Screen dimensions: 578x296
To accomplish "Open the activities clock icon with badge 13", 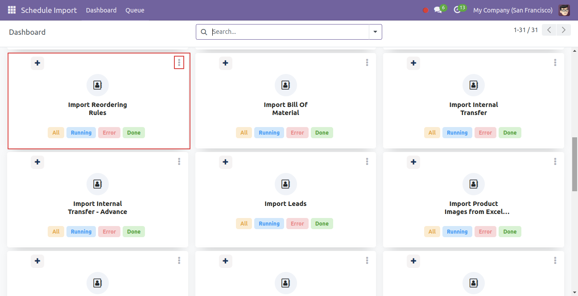I will 459,9.
